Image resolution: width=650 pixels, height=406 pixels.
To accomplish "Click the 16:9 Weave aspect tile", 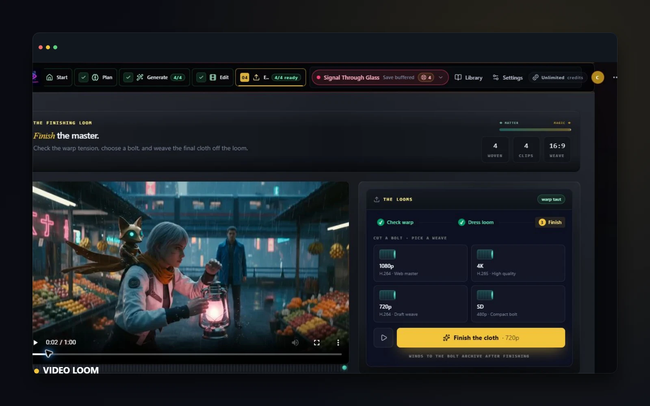I will tap(557, 150).
